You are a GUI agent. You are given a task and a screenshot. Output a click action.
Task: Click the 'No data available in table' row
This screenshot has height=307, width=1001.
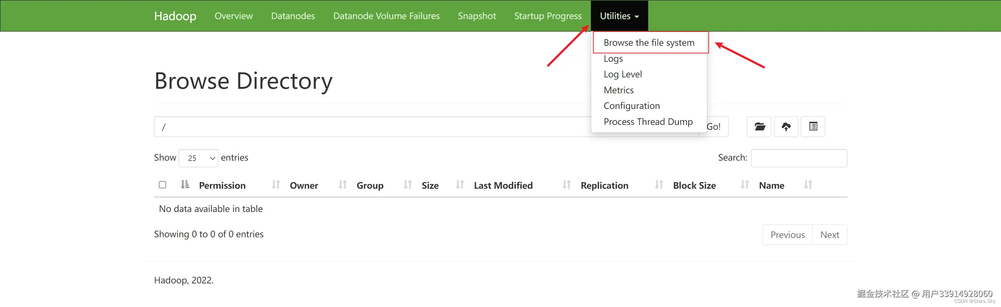[x=500, y=209]
